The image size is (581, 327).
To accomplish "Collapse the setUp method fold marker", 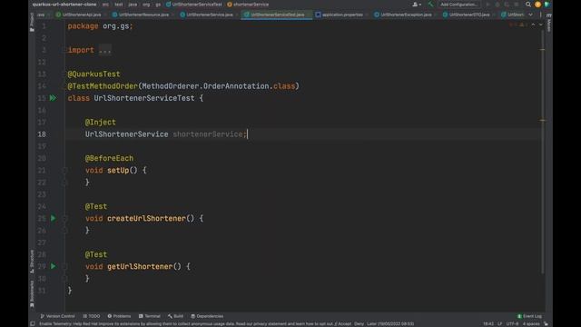I will point(64,170).
